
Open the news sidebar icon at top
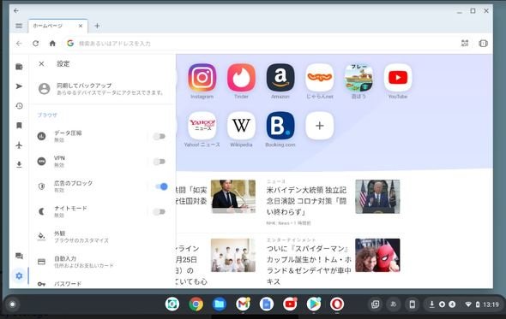tap(19, 67)
